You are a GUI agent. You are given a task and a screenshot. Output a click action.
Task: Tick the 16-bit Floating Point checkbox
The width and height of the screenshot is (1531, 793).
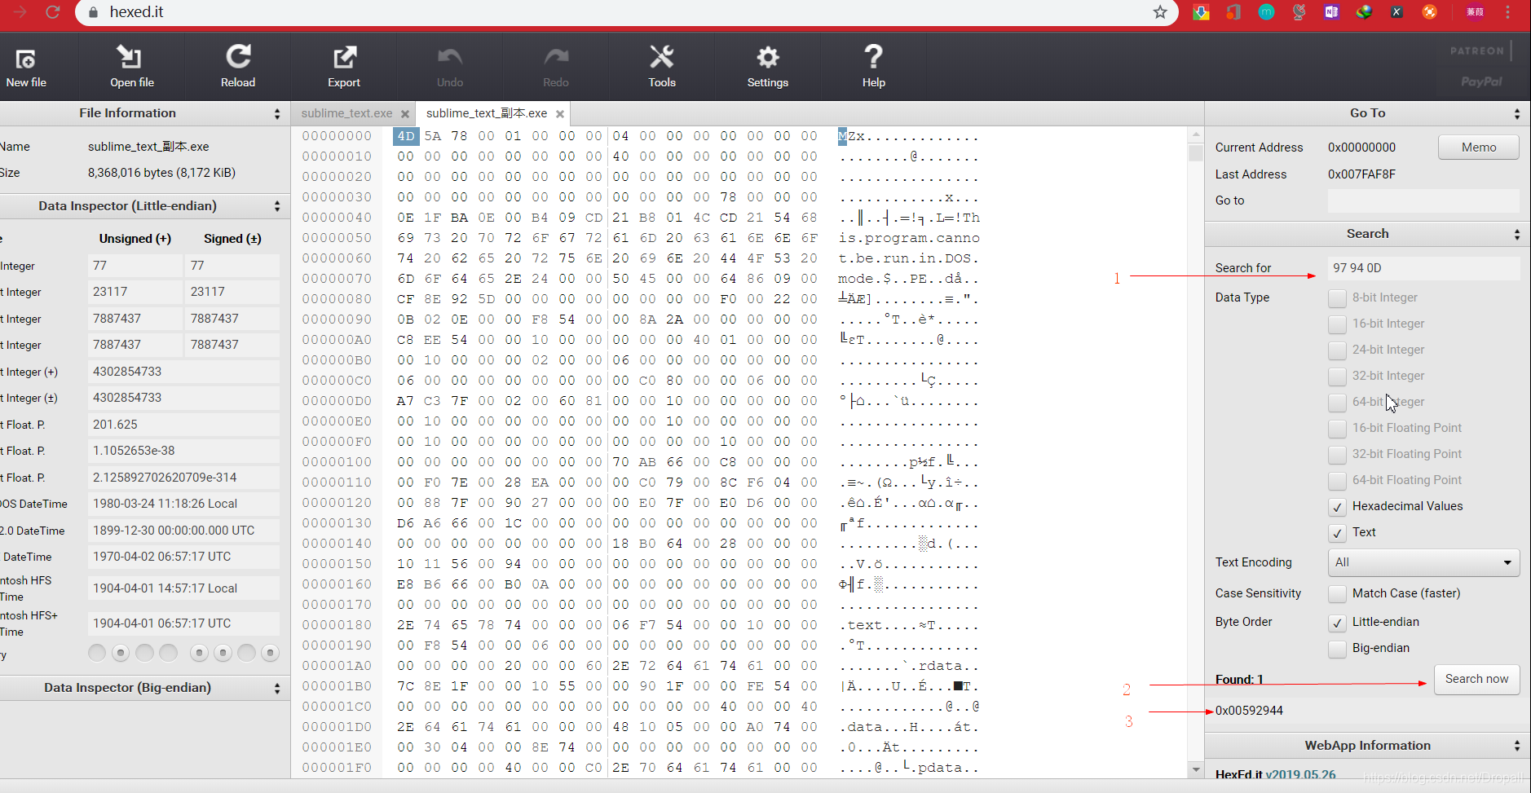click(x=1337, y=429)
